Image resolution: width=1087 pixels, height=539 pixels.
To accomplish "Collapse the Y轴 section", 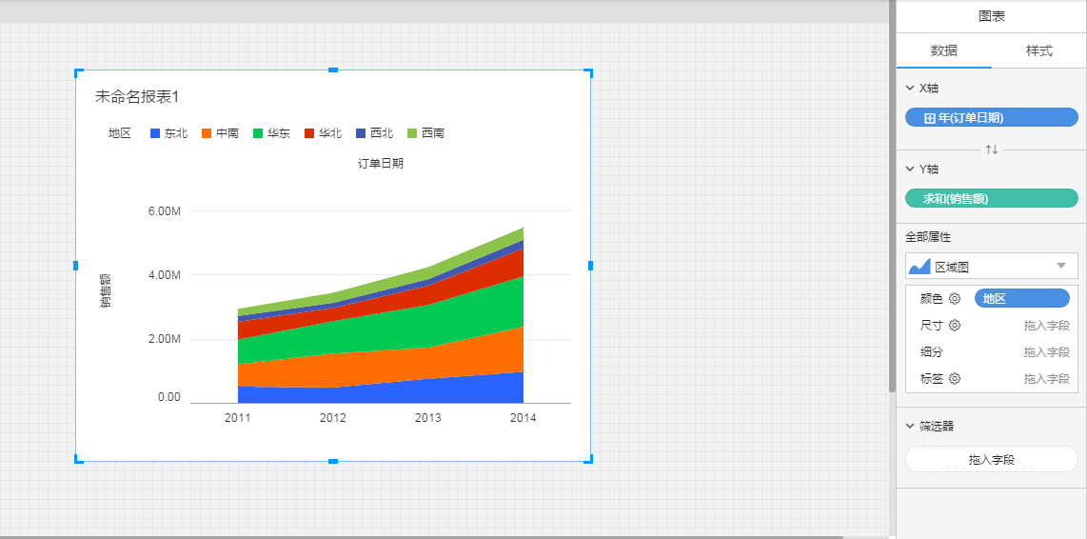I will coord(910,169).
